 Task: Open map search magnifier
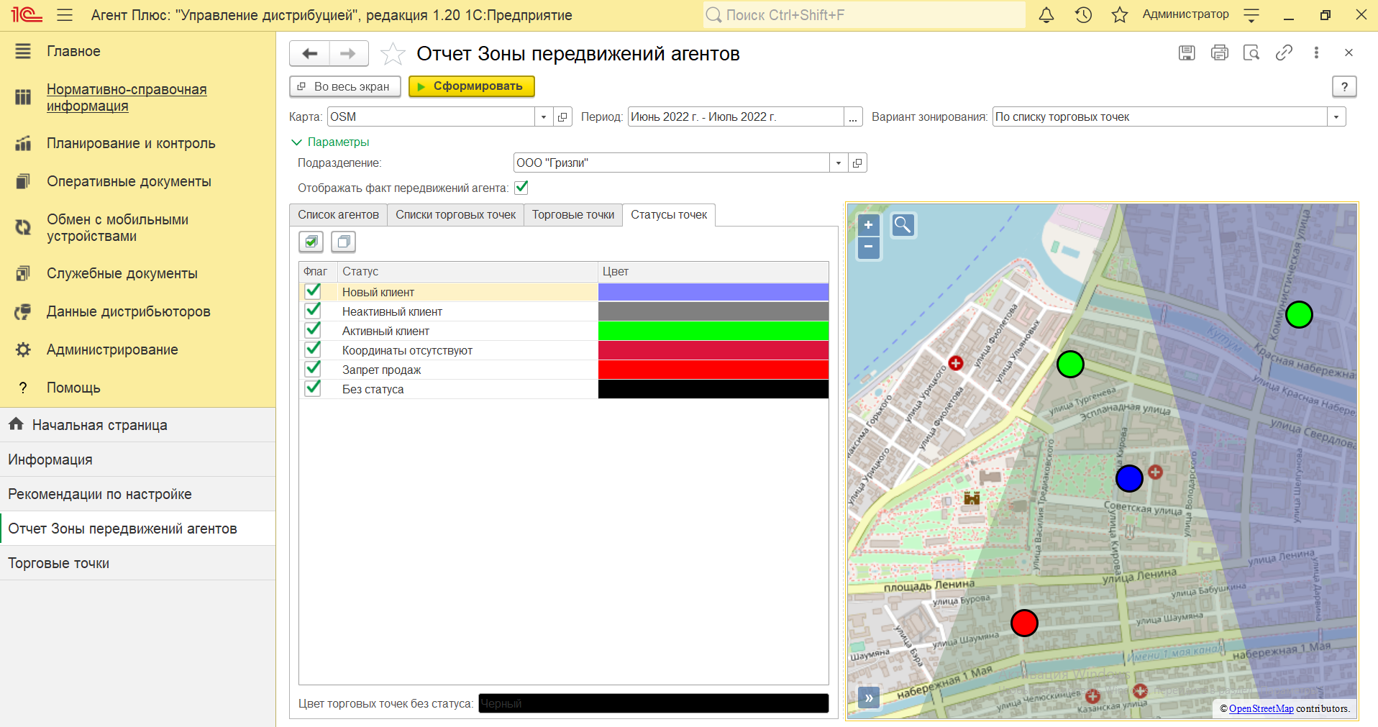[903, 225]
